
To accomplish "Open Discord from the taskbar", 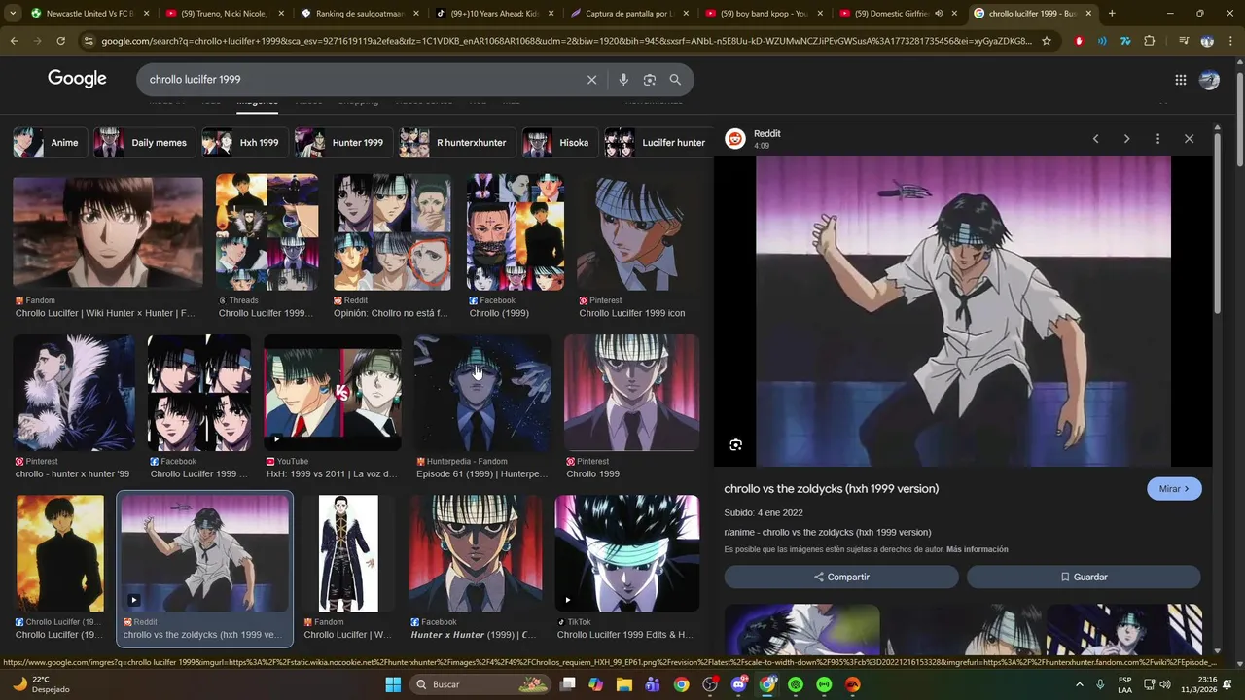I will click(738, 684).
